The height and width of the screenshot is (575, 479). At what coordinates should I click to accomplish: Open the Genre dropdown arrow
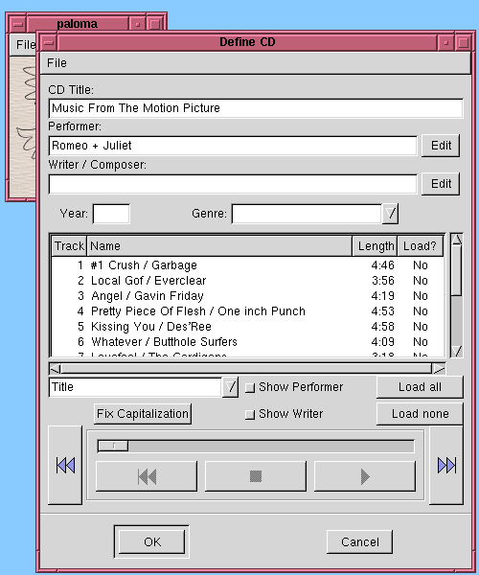tap(390, 214)
